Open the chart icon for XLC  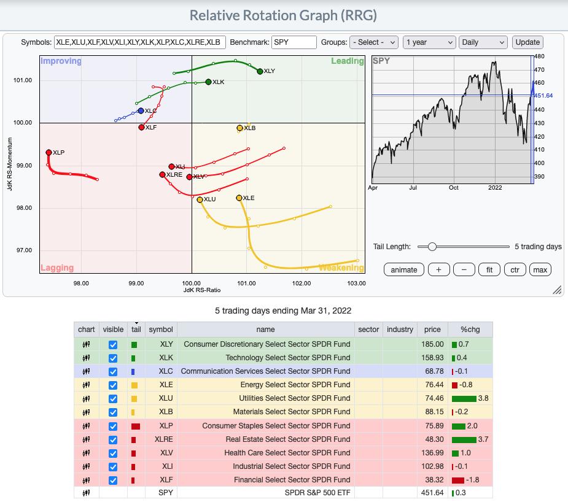(x=86, y=371)
